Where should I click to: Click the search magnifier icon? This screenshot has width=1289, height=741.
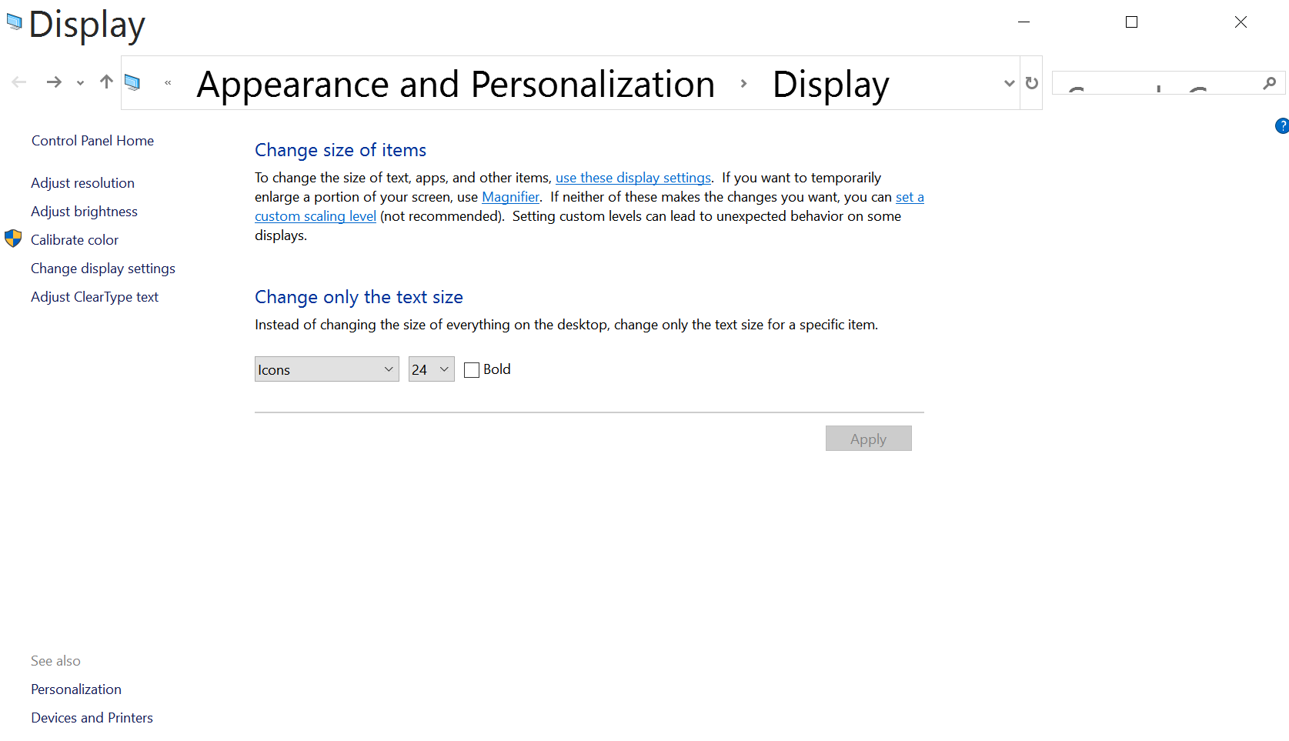click(1269, 83)
